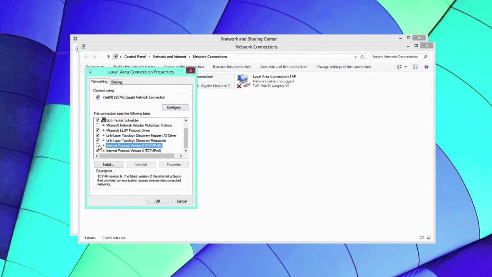
Task: Click the Network Connections breadcrumb
Action: point(210,57)
